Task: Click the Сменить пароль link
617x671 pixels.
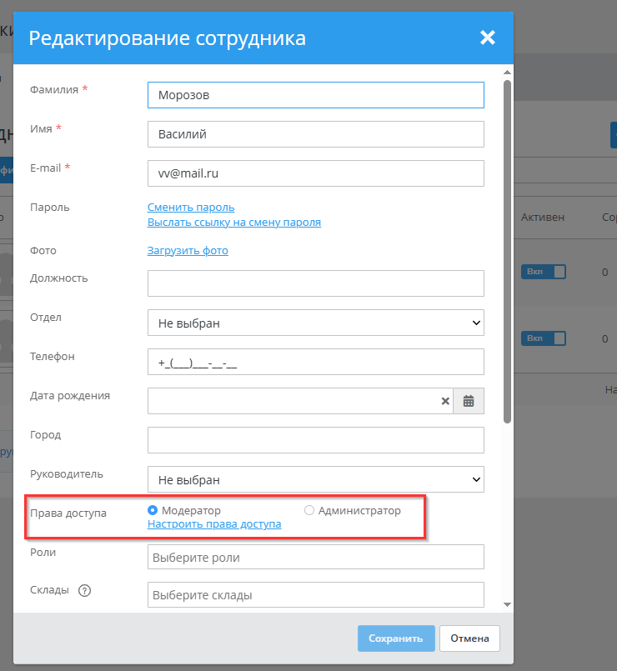Action: click(190, 207)
